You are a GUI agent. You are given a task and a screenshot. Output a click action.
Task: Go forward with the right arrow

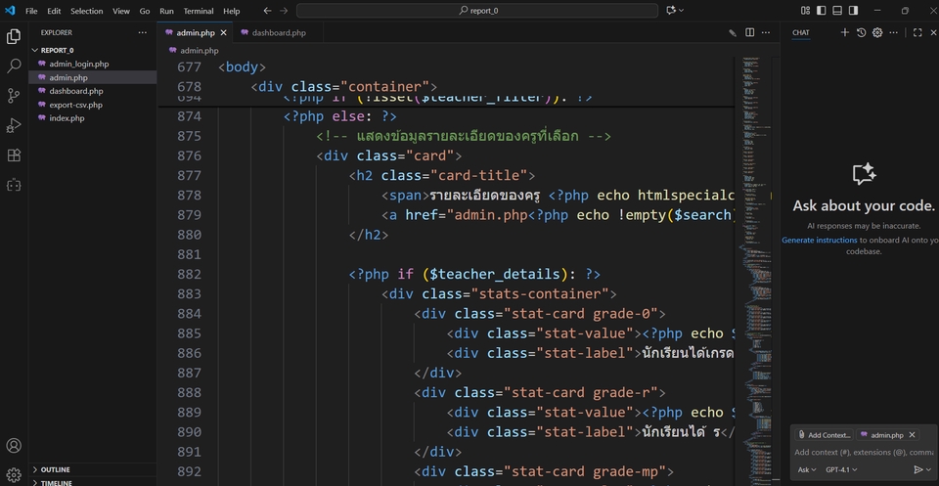coord(284,11)
